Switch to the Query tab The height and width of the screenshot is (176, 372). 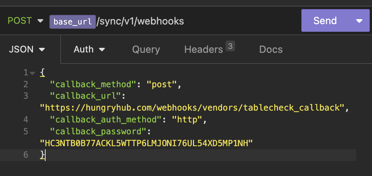point(146,49)
